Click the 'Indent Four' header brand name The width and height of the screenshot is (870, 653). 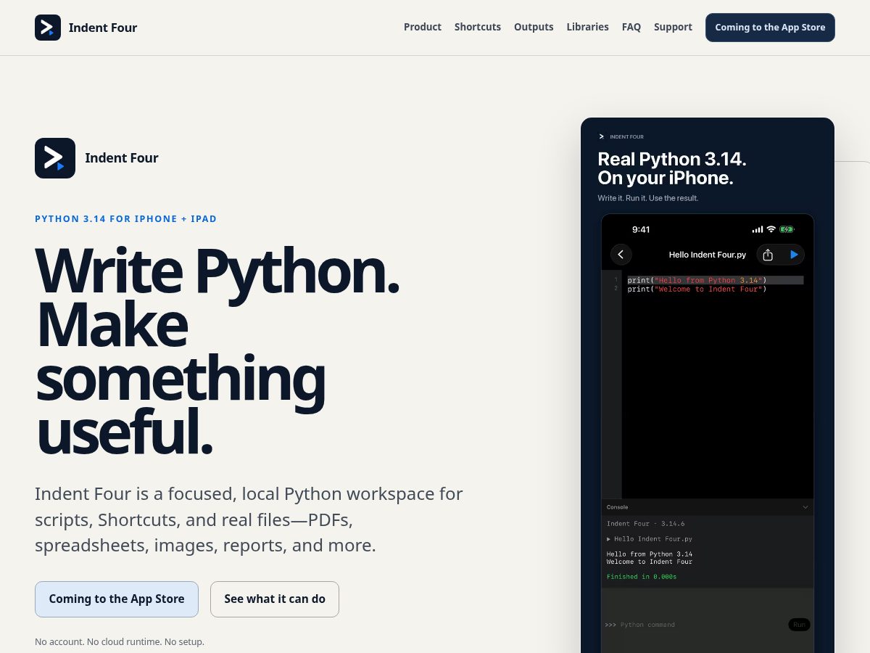(x=103, y=28)
